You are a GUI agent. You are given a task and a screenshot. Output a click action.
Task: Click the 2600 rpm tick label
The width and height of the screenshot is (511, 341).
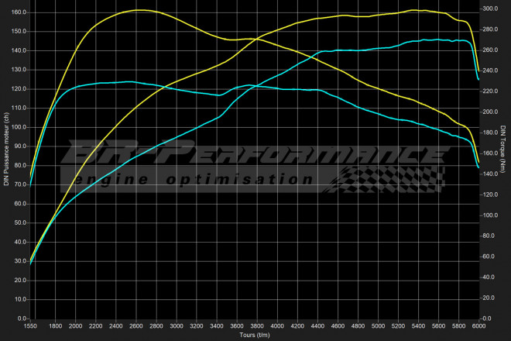[x=136, y=326]
